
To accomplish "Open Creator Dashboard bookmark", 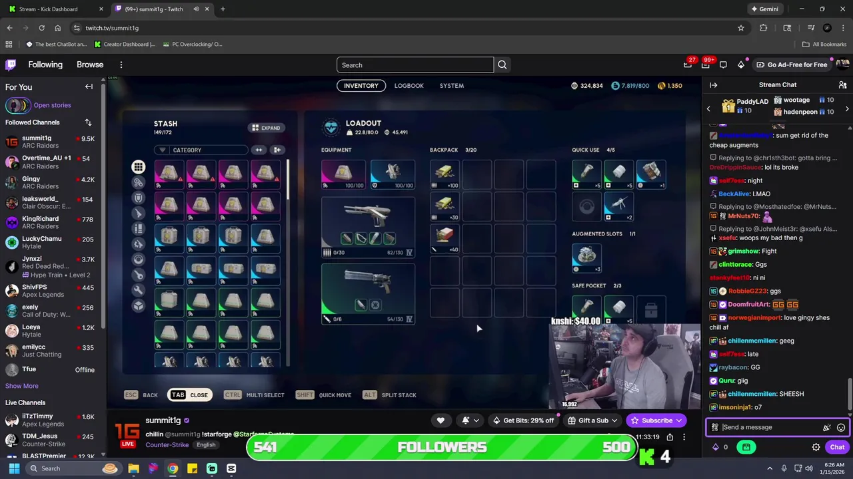I will click(125, 44).
